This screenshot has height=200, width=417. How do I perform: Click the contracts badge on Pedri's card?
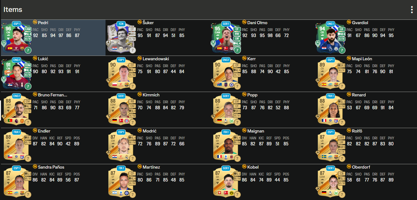point(28,50)
